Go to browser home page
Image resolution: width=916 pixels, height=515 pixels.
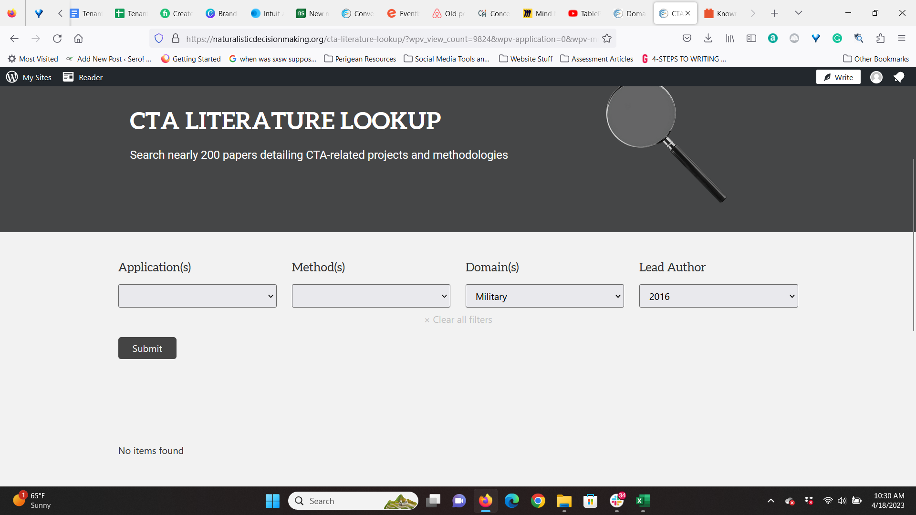point(78,39)
